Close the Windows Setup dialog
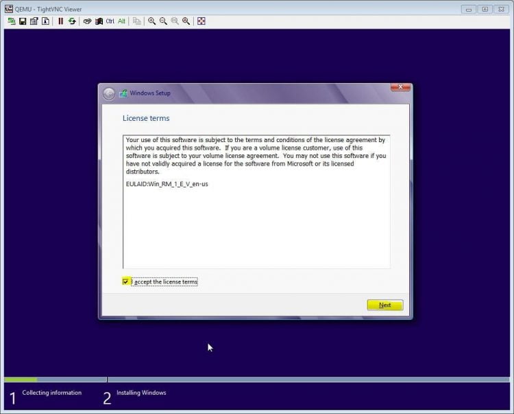The height and width of the screenshot is (414, 514). pyautogui.click(x=400, y=87)
